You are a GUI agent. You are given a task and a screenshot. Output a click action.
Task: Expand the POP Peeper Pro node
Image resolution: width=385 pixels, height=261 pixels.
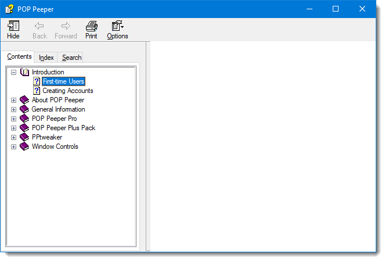13,119
